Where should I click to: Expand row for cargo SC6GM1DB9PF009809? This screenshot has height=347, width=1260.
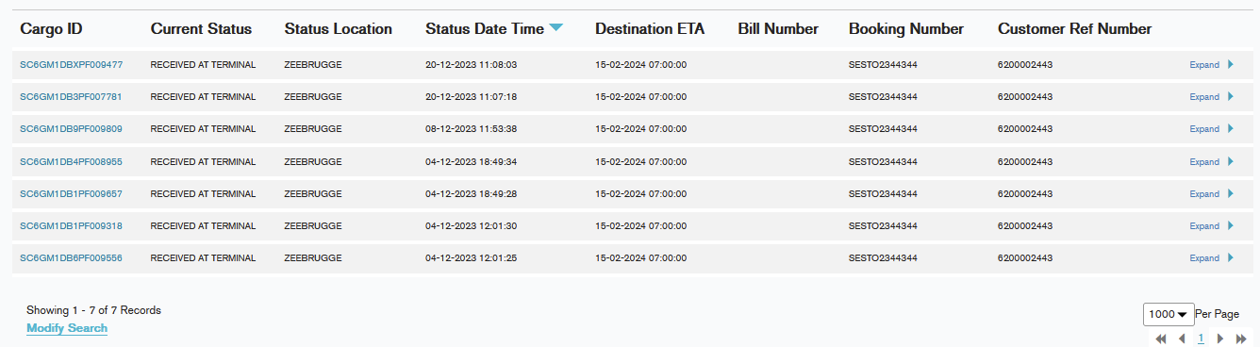coord(1204,129)
